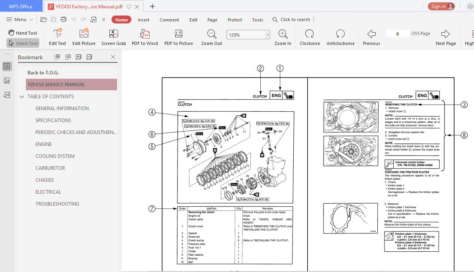474x272 pixels.
Task: Click the Click to search field
Action: click(291, 19)
